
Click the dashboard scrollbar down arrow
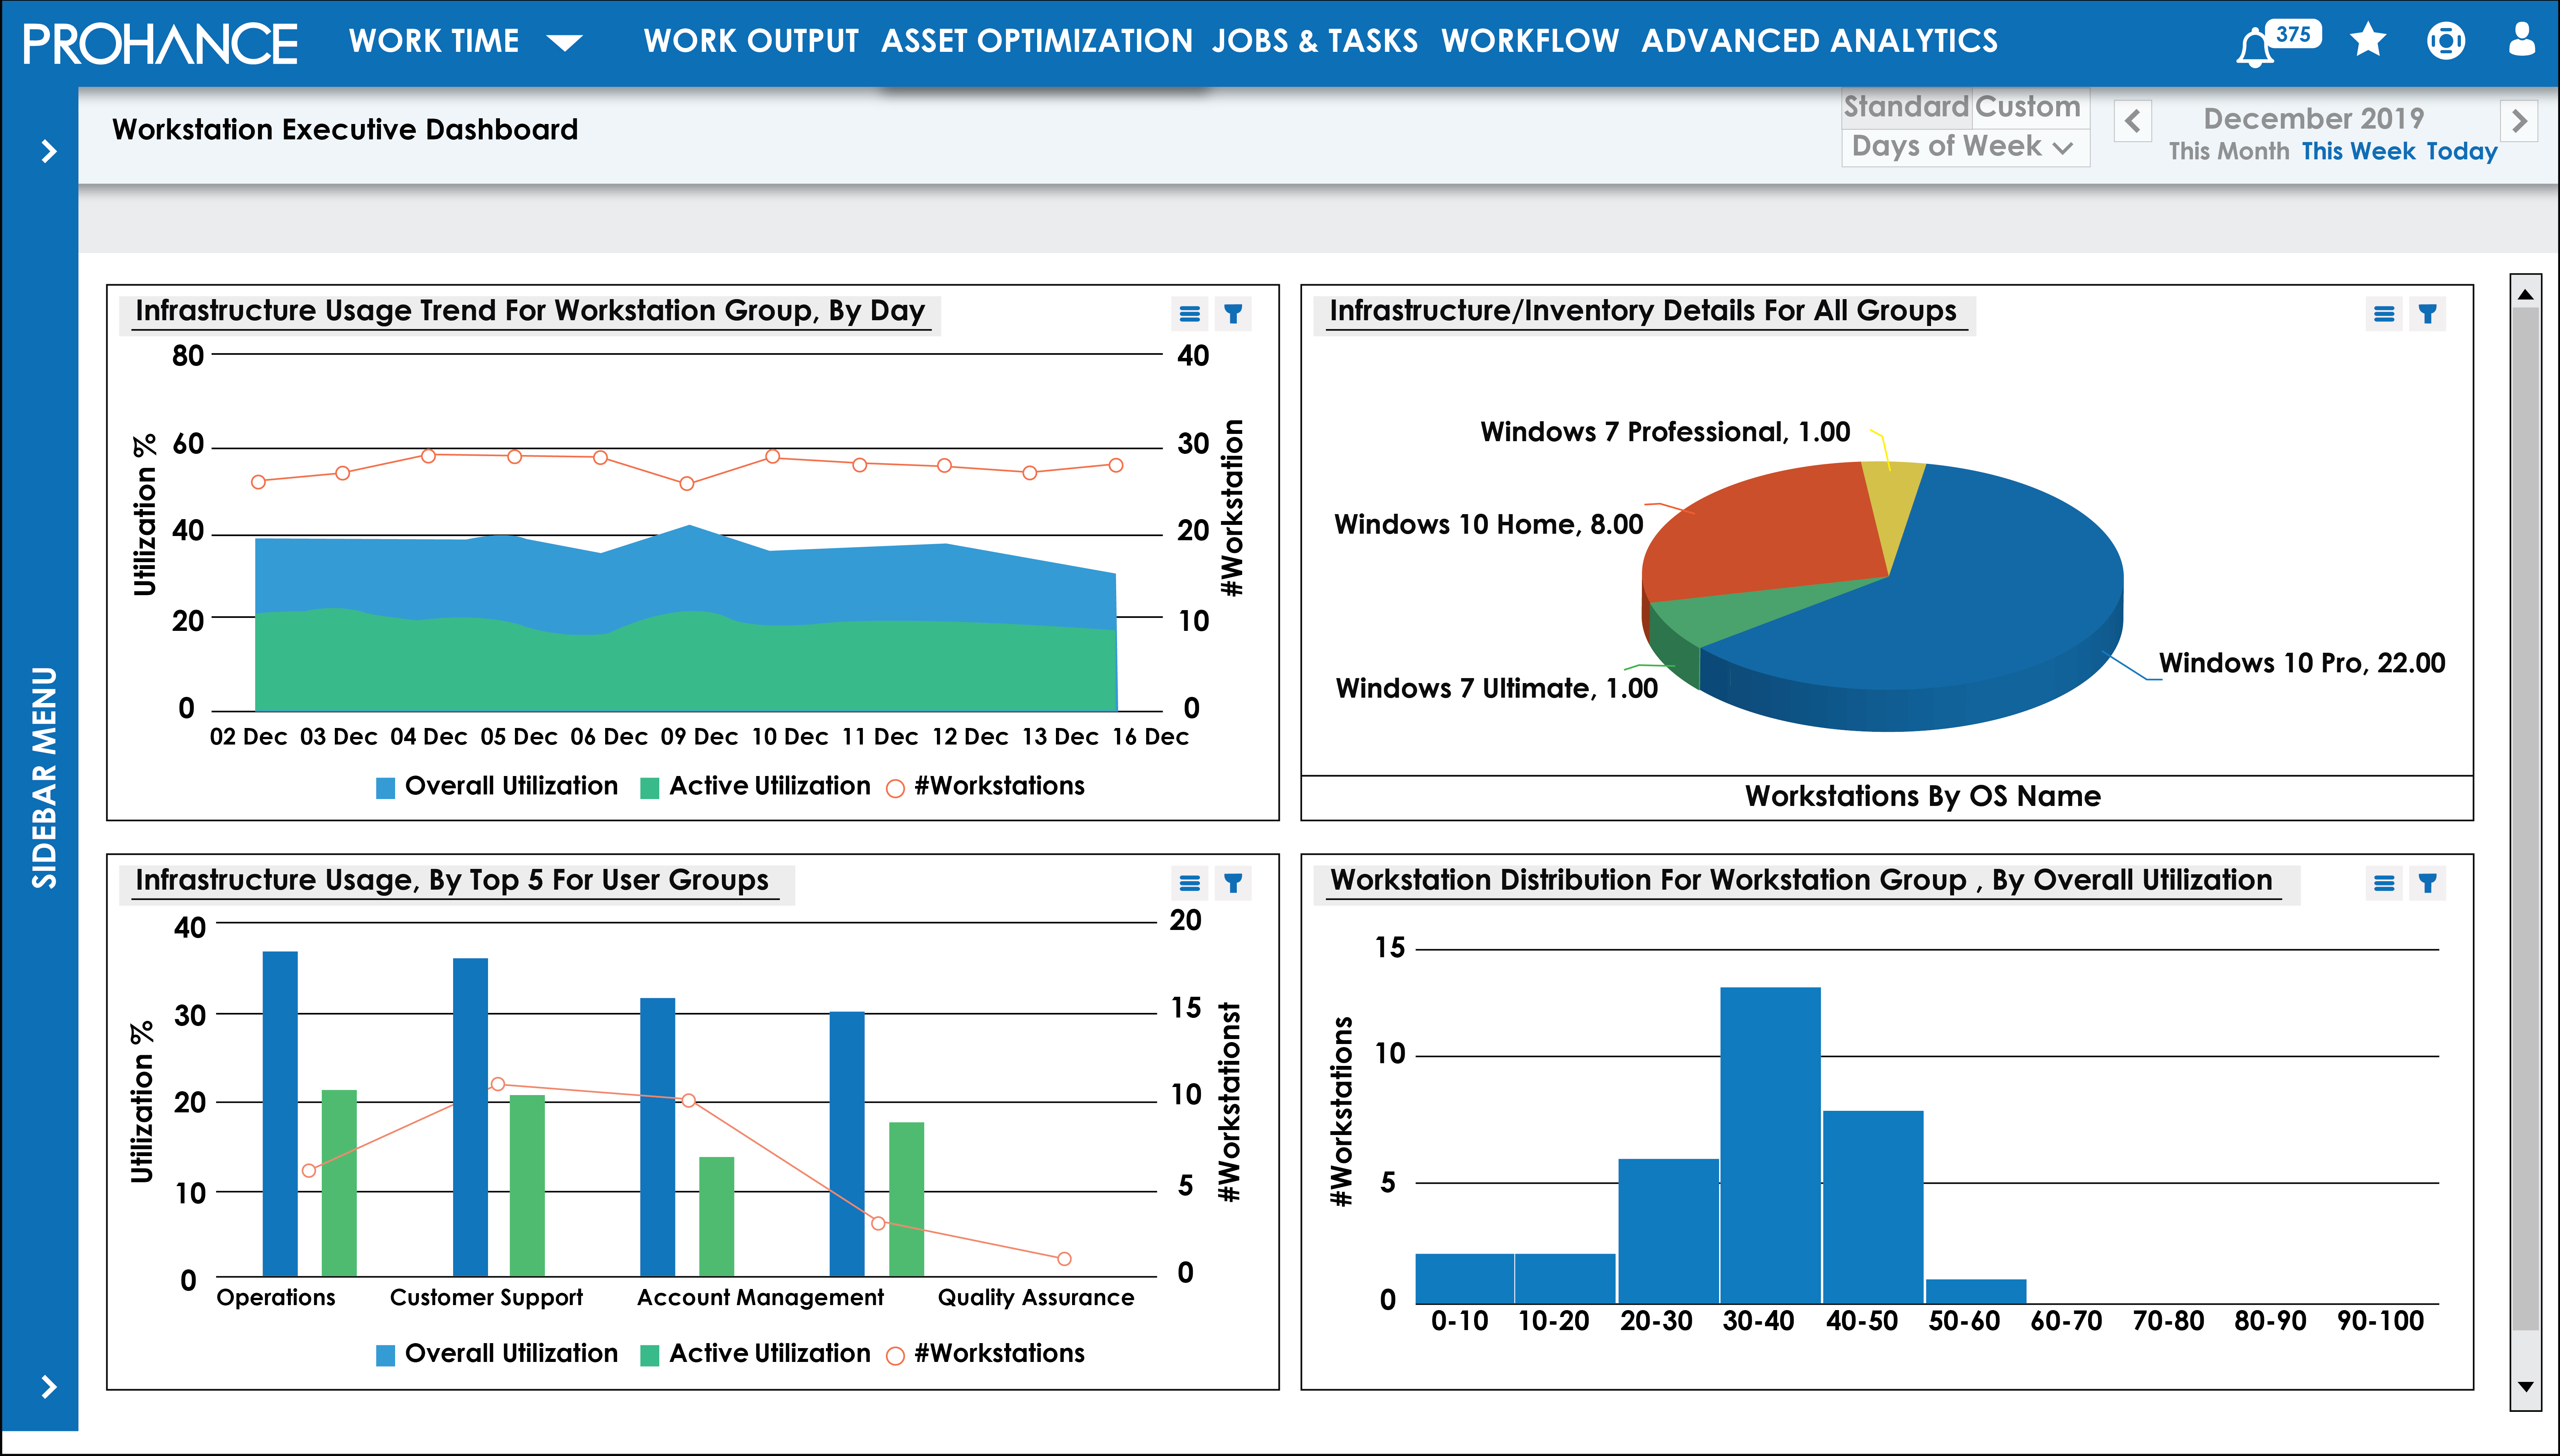tap(2525, 1387)
